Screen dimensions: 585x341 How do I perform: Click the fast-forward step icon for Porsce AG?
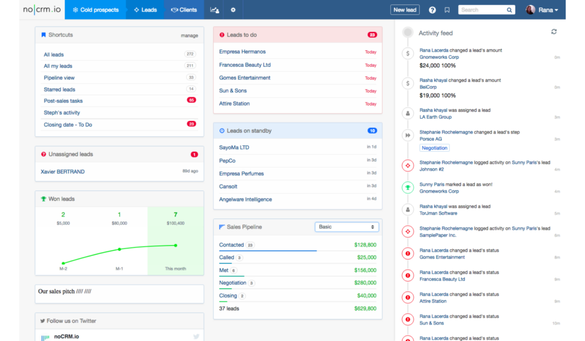coord(408,135)
